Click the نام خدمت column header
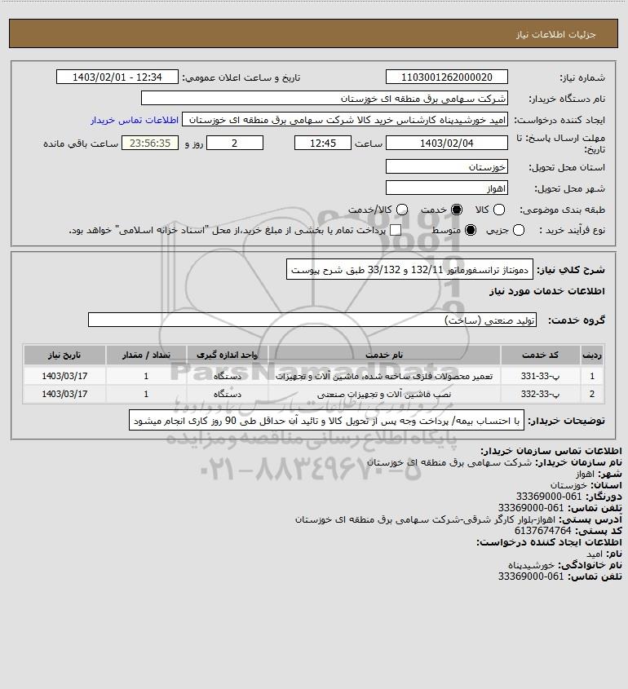The height and width of the screenshot is (689, 628). pyautogui.click(x=384, y=355)
